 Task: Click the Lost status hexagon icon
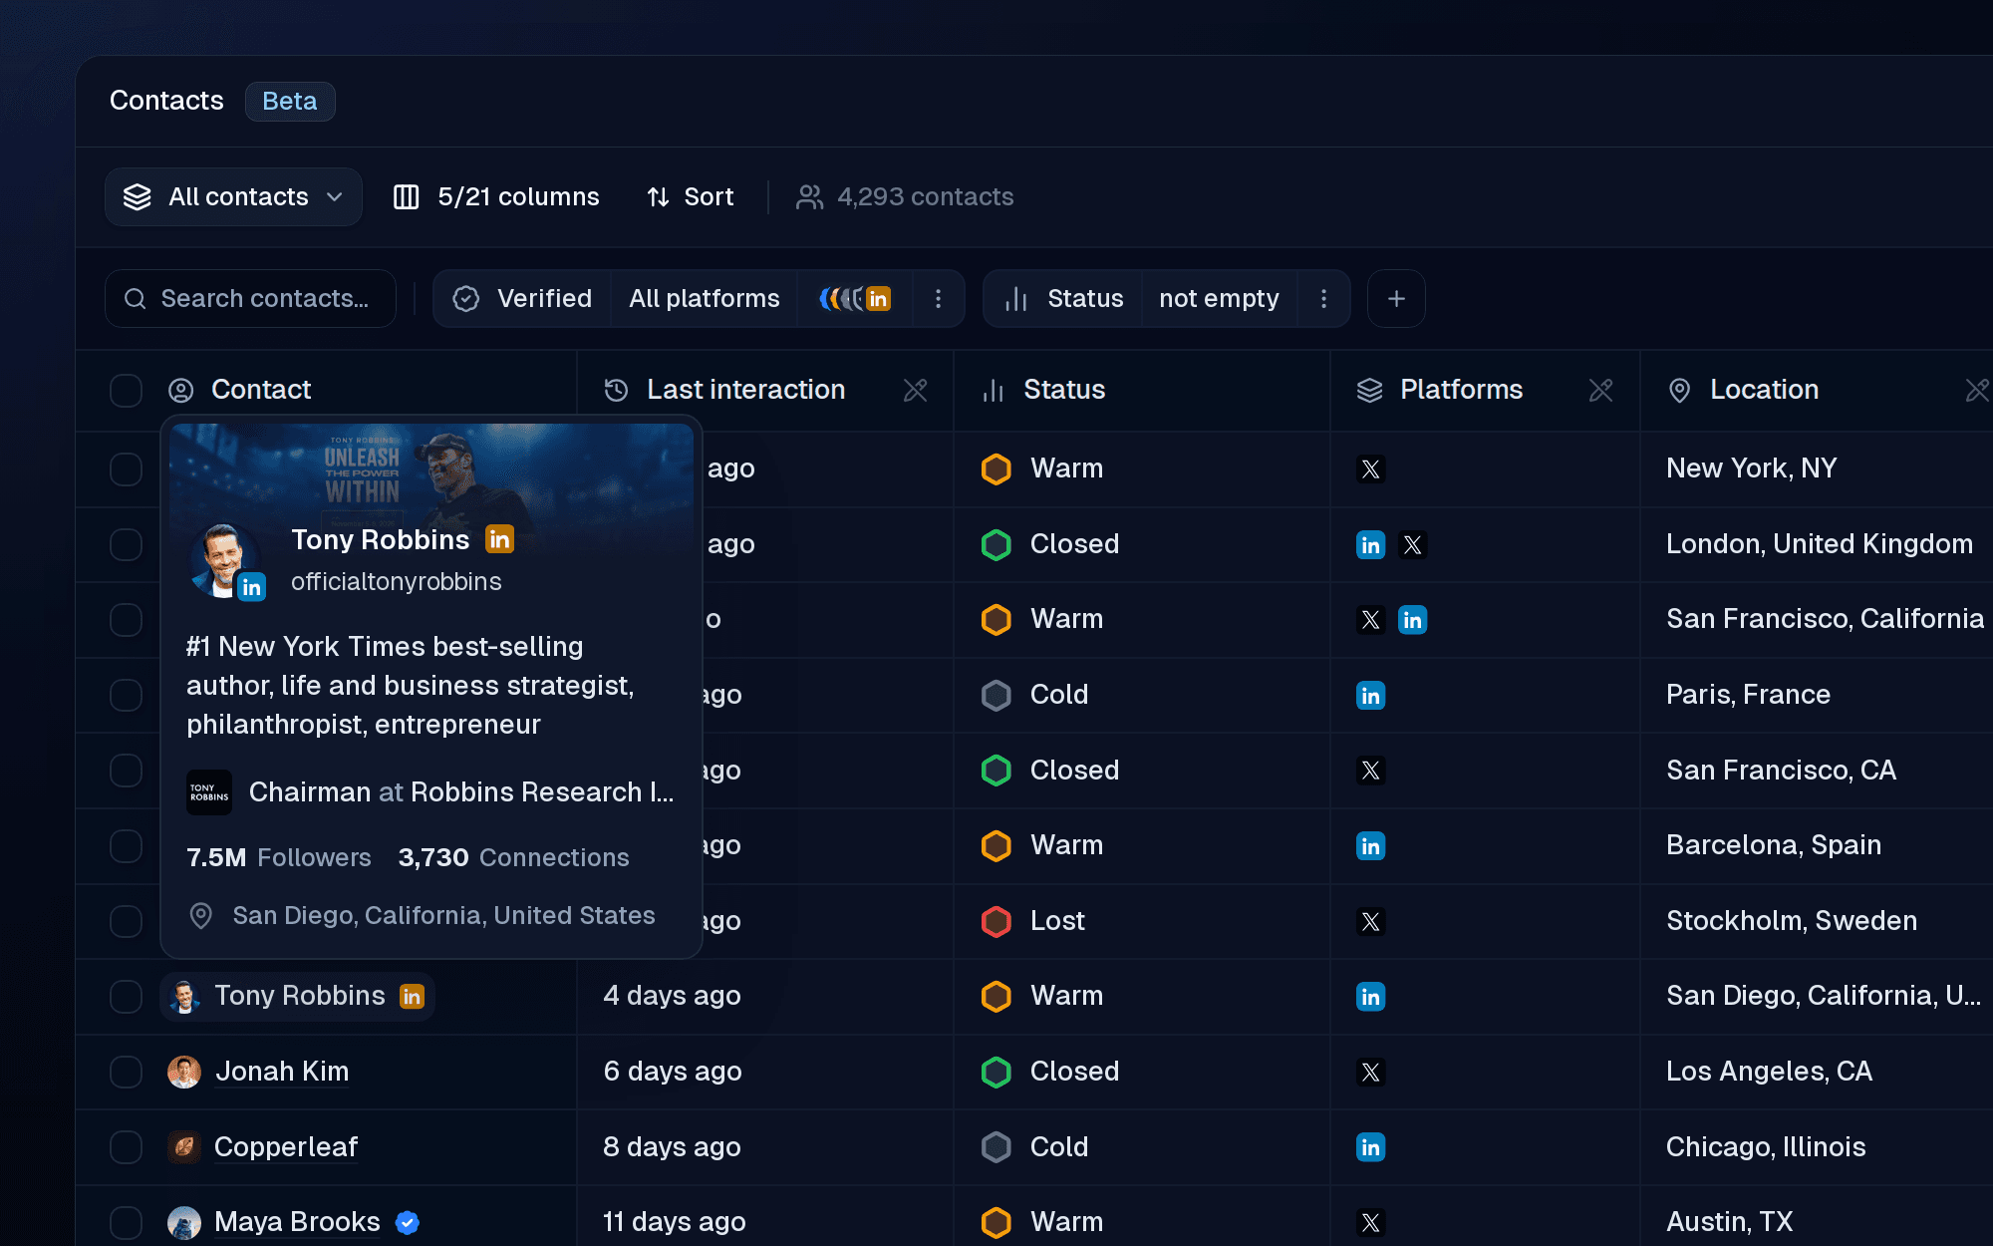[996, 922]
